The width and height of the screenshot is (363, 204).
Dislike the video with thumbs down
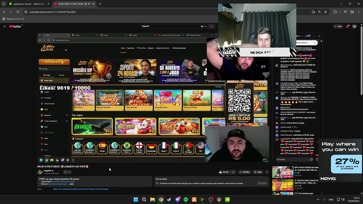pos(233,172)
